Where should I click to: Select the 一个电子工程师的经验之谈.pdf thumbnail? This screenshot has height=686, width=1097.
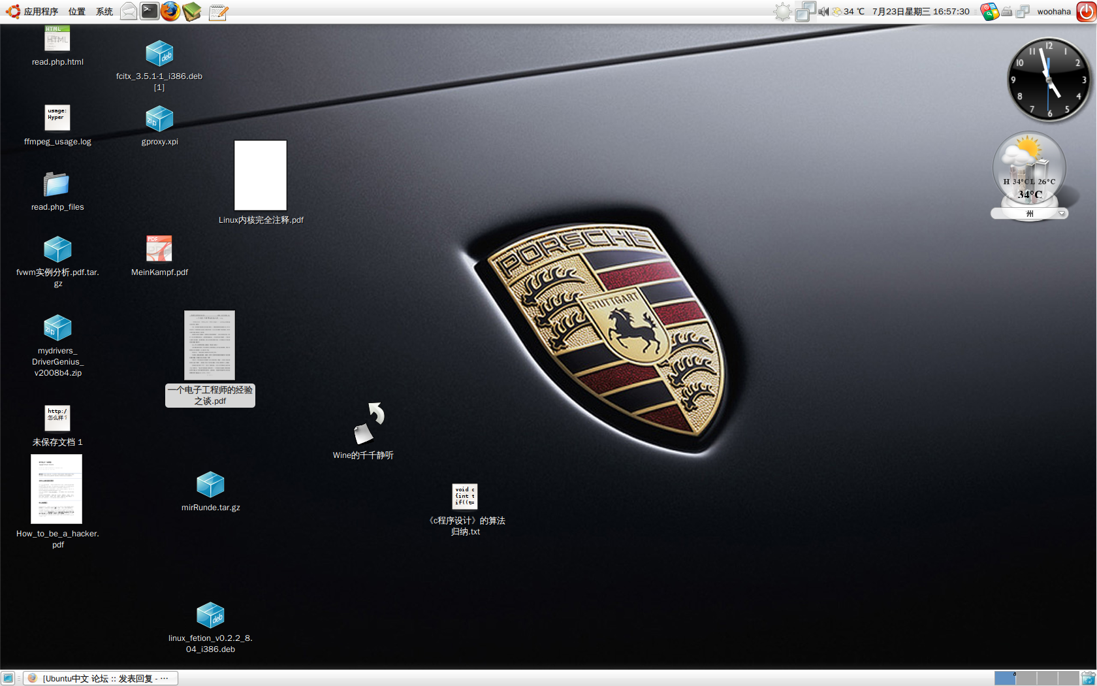pyautogui.click(x=210, y=345)
